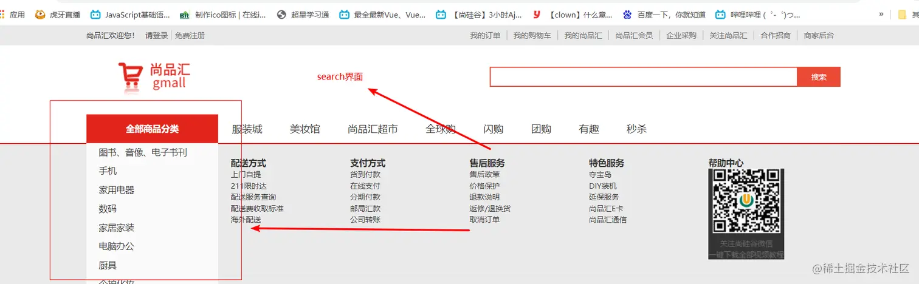Open the 虎牙直播 bookmark
The image size is (919, 284).
pos(58,15)
